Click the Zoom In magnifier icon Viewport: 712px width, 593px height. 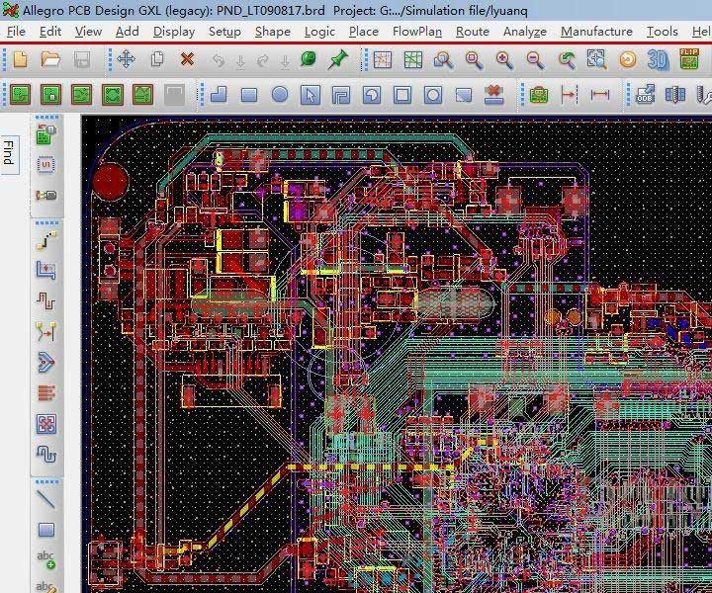pos(504,60)
